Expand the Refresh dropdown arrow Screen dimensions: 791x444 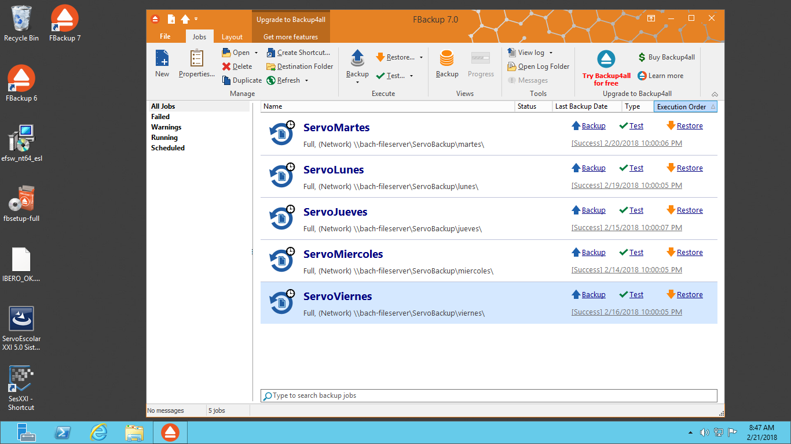tap(306, 80)
